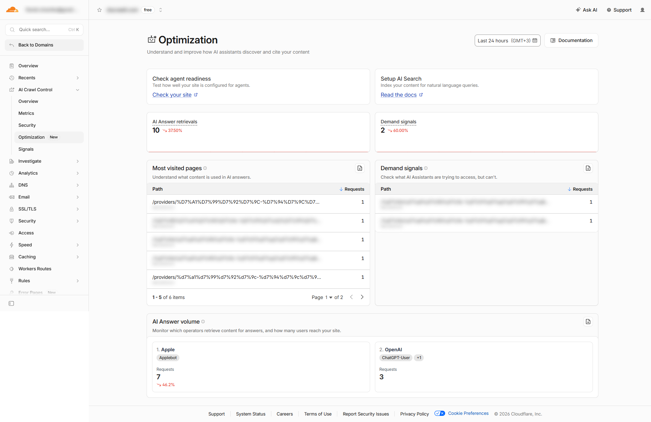Export the Demand signals table
This screenshot has width=651, height=422.
tap(588, 168)
